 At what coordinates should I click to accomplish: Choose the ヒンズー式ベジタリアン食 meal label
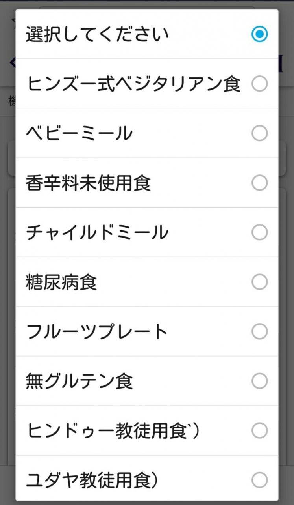pyautogui.click(x=133, y=84)
